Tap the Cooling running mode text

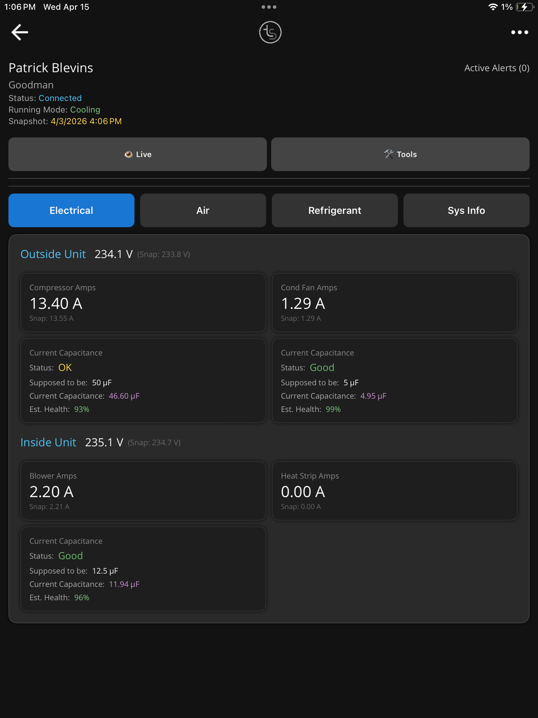(85, 110)
